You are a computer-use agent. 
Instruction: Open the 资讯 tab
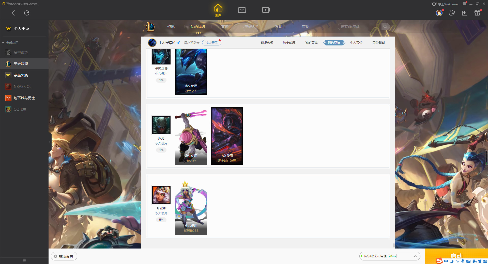171,27
